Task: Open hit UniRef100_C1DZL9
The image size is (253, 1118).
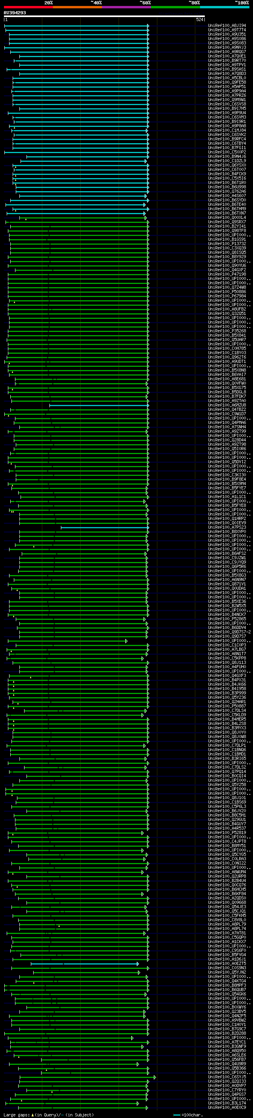Action: 227,161
